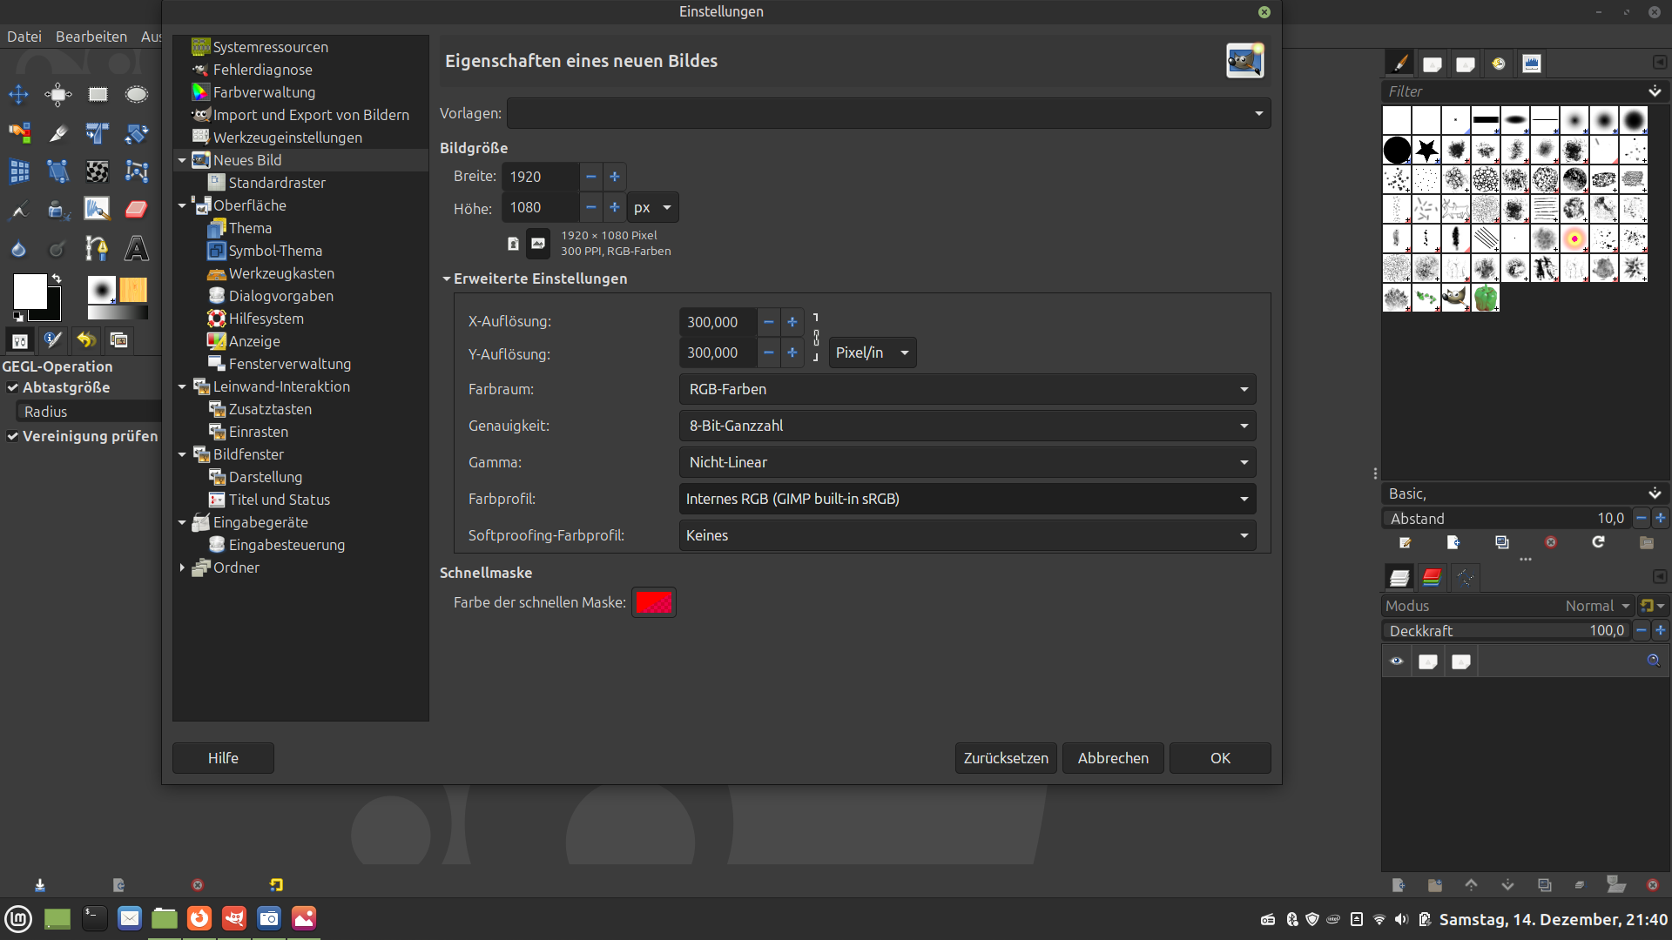
Task: Click the new brush icon in the brushes panel
Action: click(x=1453, y=542)
